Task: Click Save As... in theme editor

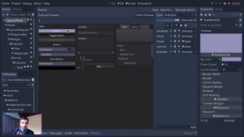Action: (x=166, y=10)
